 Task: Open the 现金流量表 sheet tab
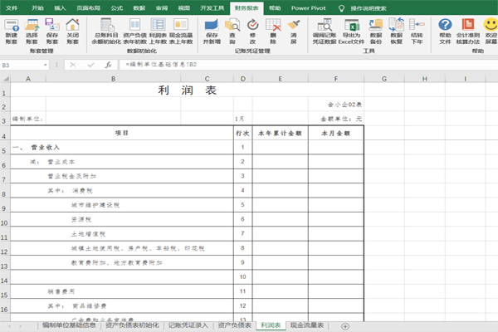click(307, 325)
